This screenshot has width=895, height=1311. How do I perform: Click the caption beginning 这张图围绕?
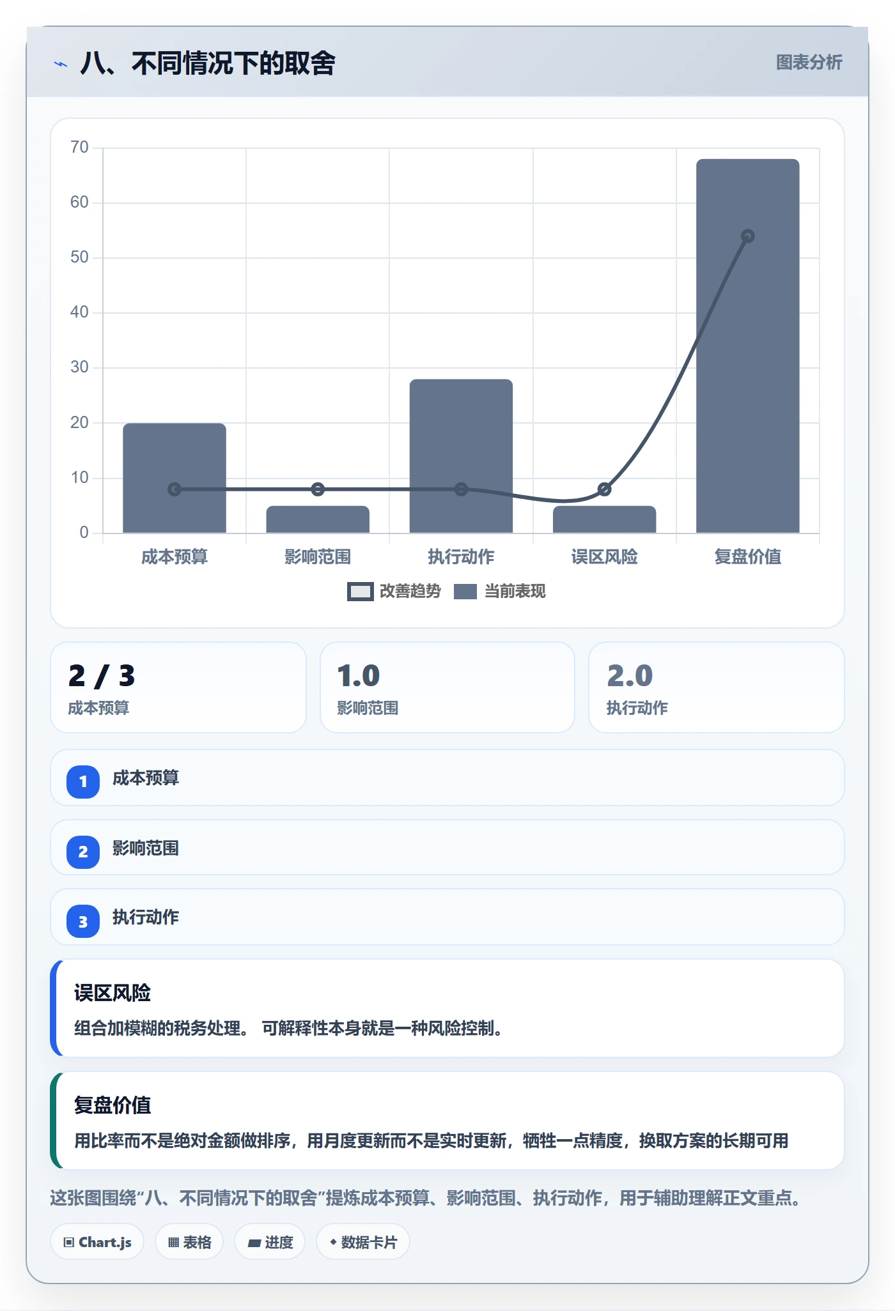(x=426, y=1198)
